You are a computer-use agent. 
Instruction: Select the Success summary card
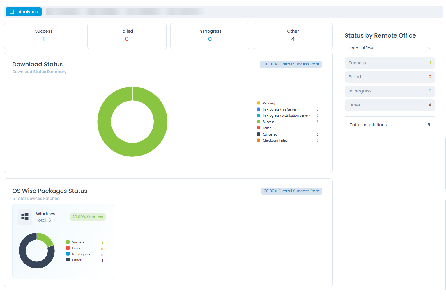[44, 36]
